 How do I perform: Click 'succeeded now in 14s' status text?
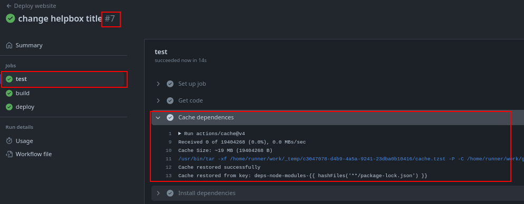pyautogui.click(x=180, y=60)
